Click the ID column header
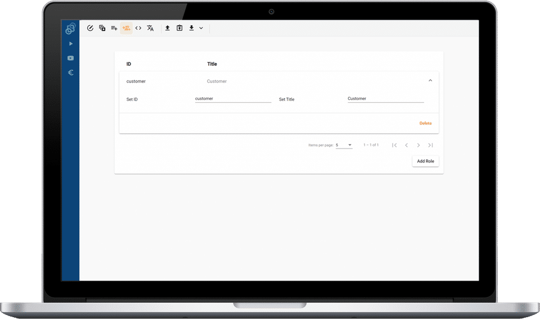Viewport: 540px width, 320px height. [129, 64]
